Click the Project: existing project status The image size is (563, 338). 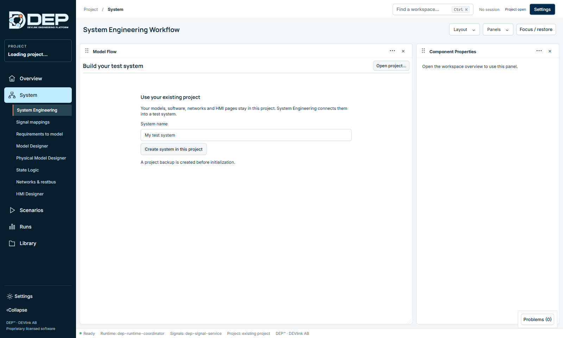coord(248,333)
